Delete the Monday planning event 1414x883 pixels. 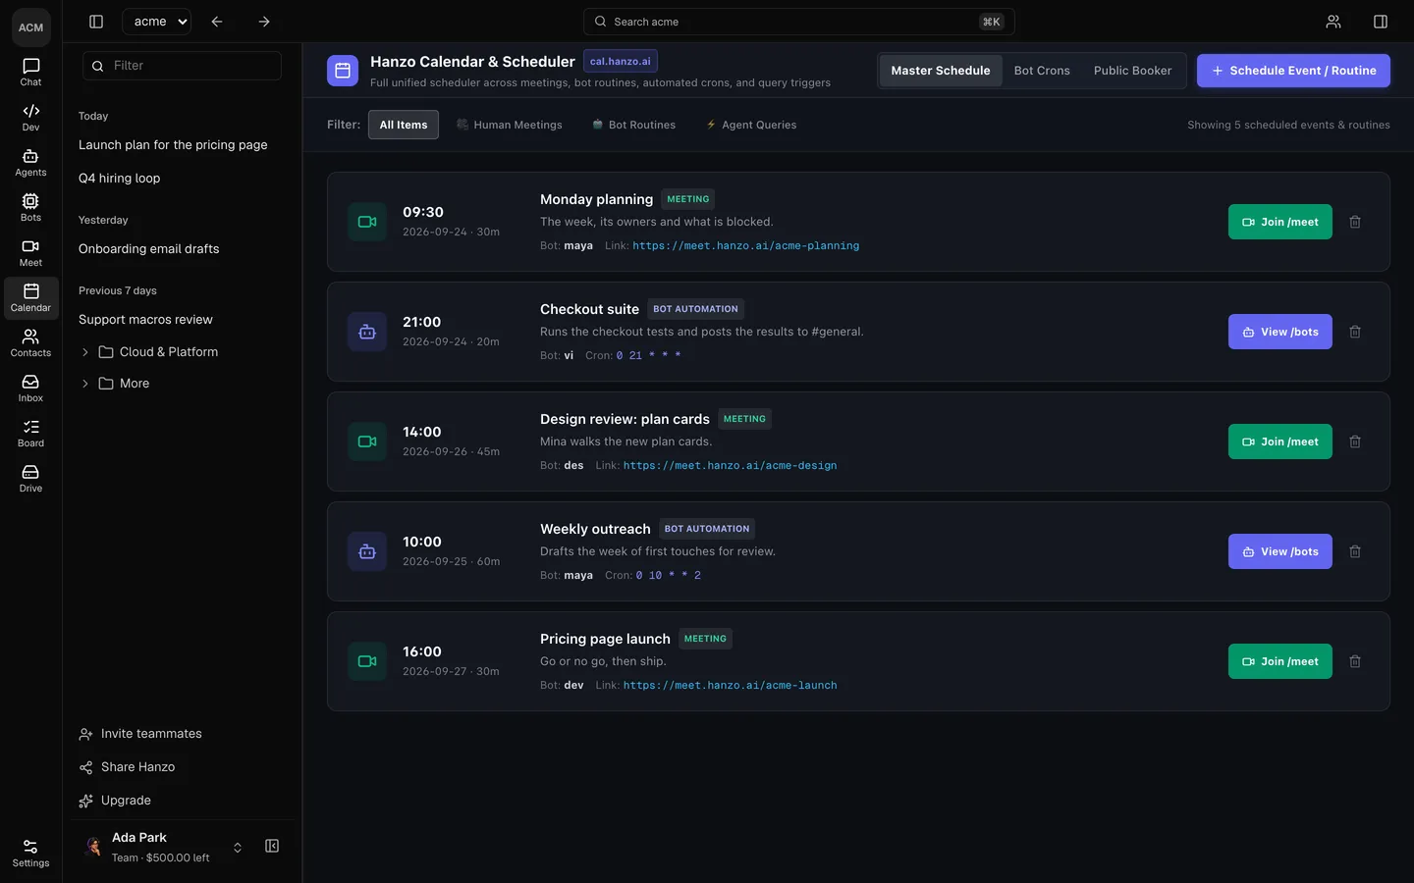click(1355, 222)
